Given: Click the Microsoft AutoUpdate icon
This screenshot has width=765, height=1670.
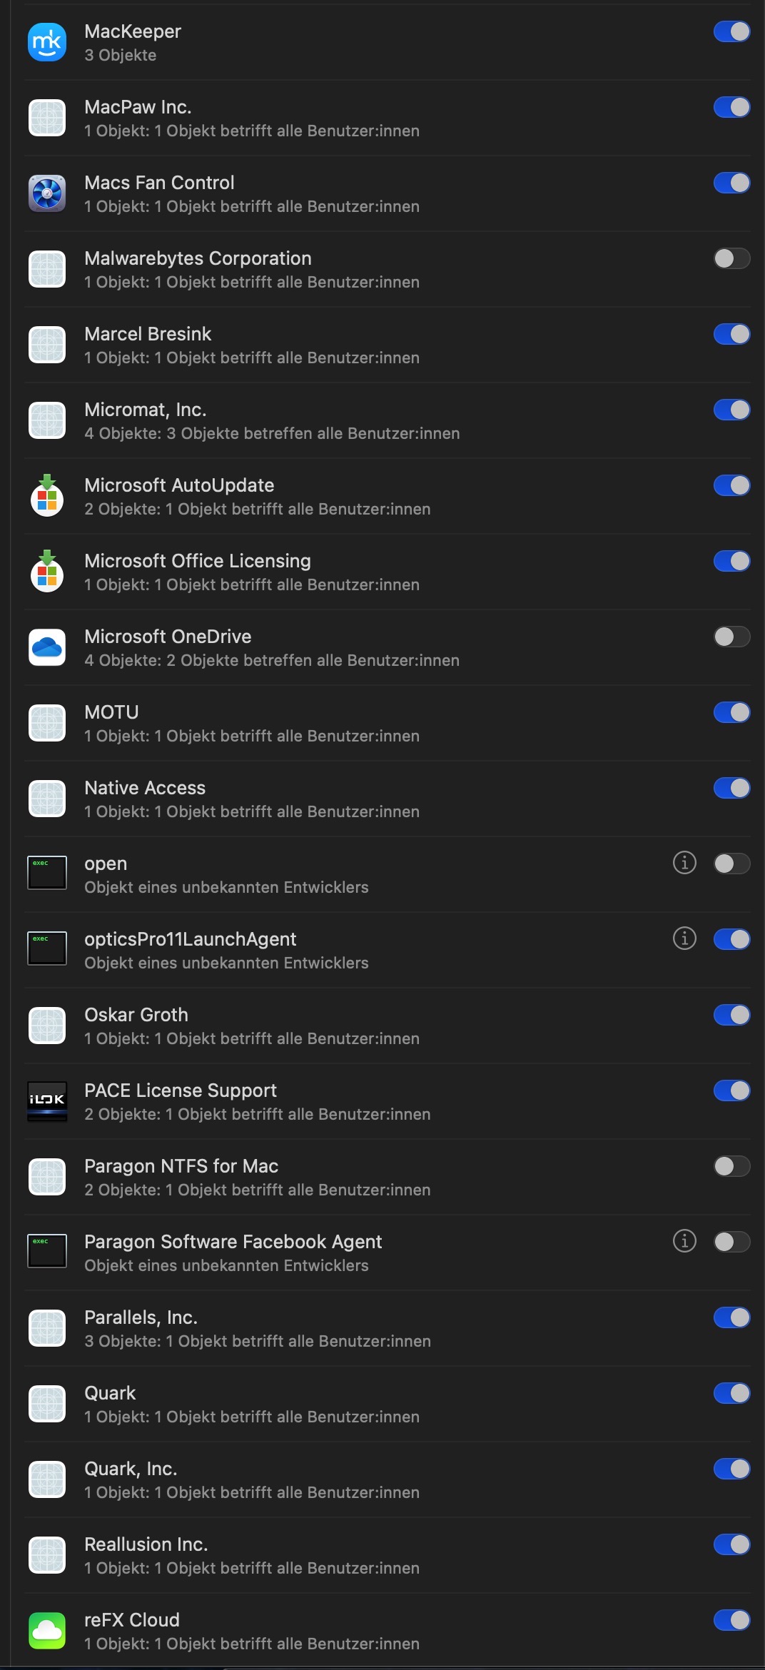Looking at the screenshot, I should [x=47, y=496].
